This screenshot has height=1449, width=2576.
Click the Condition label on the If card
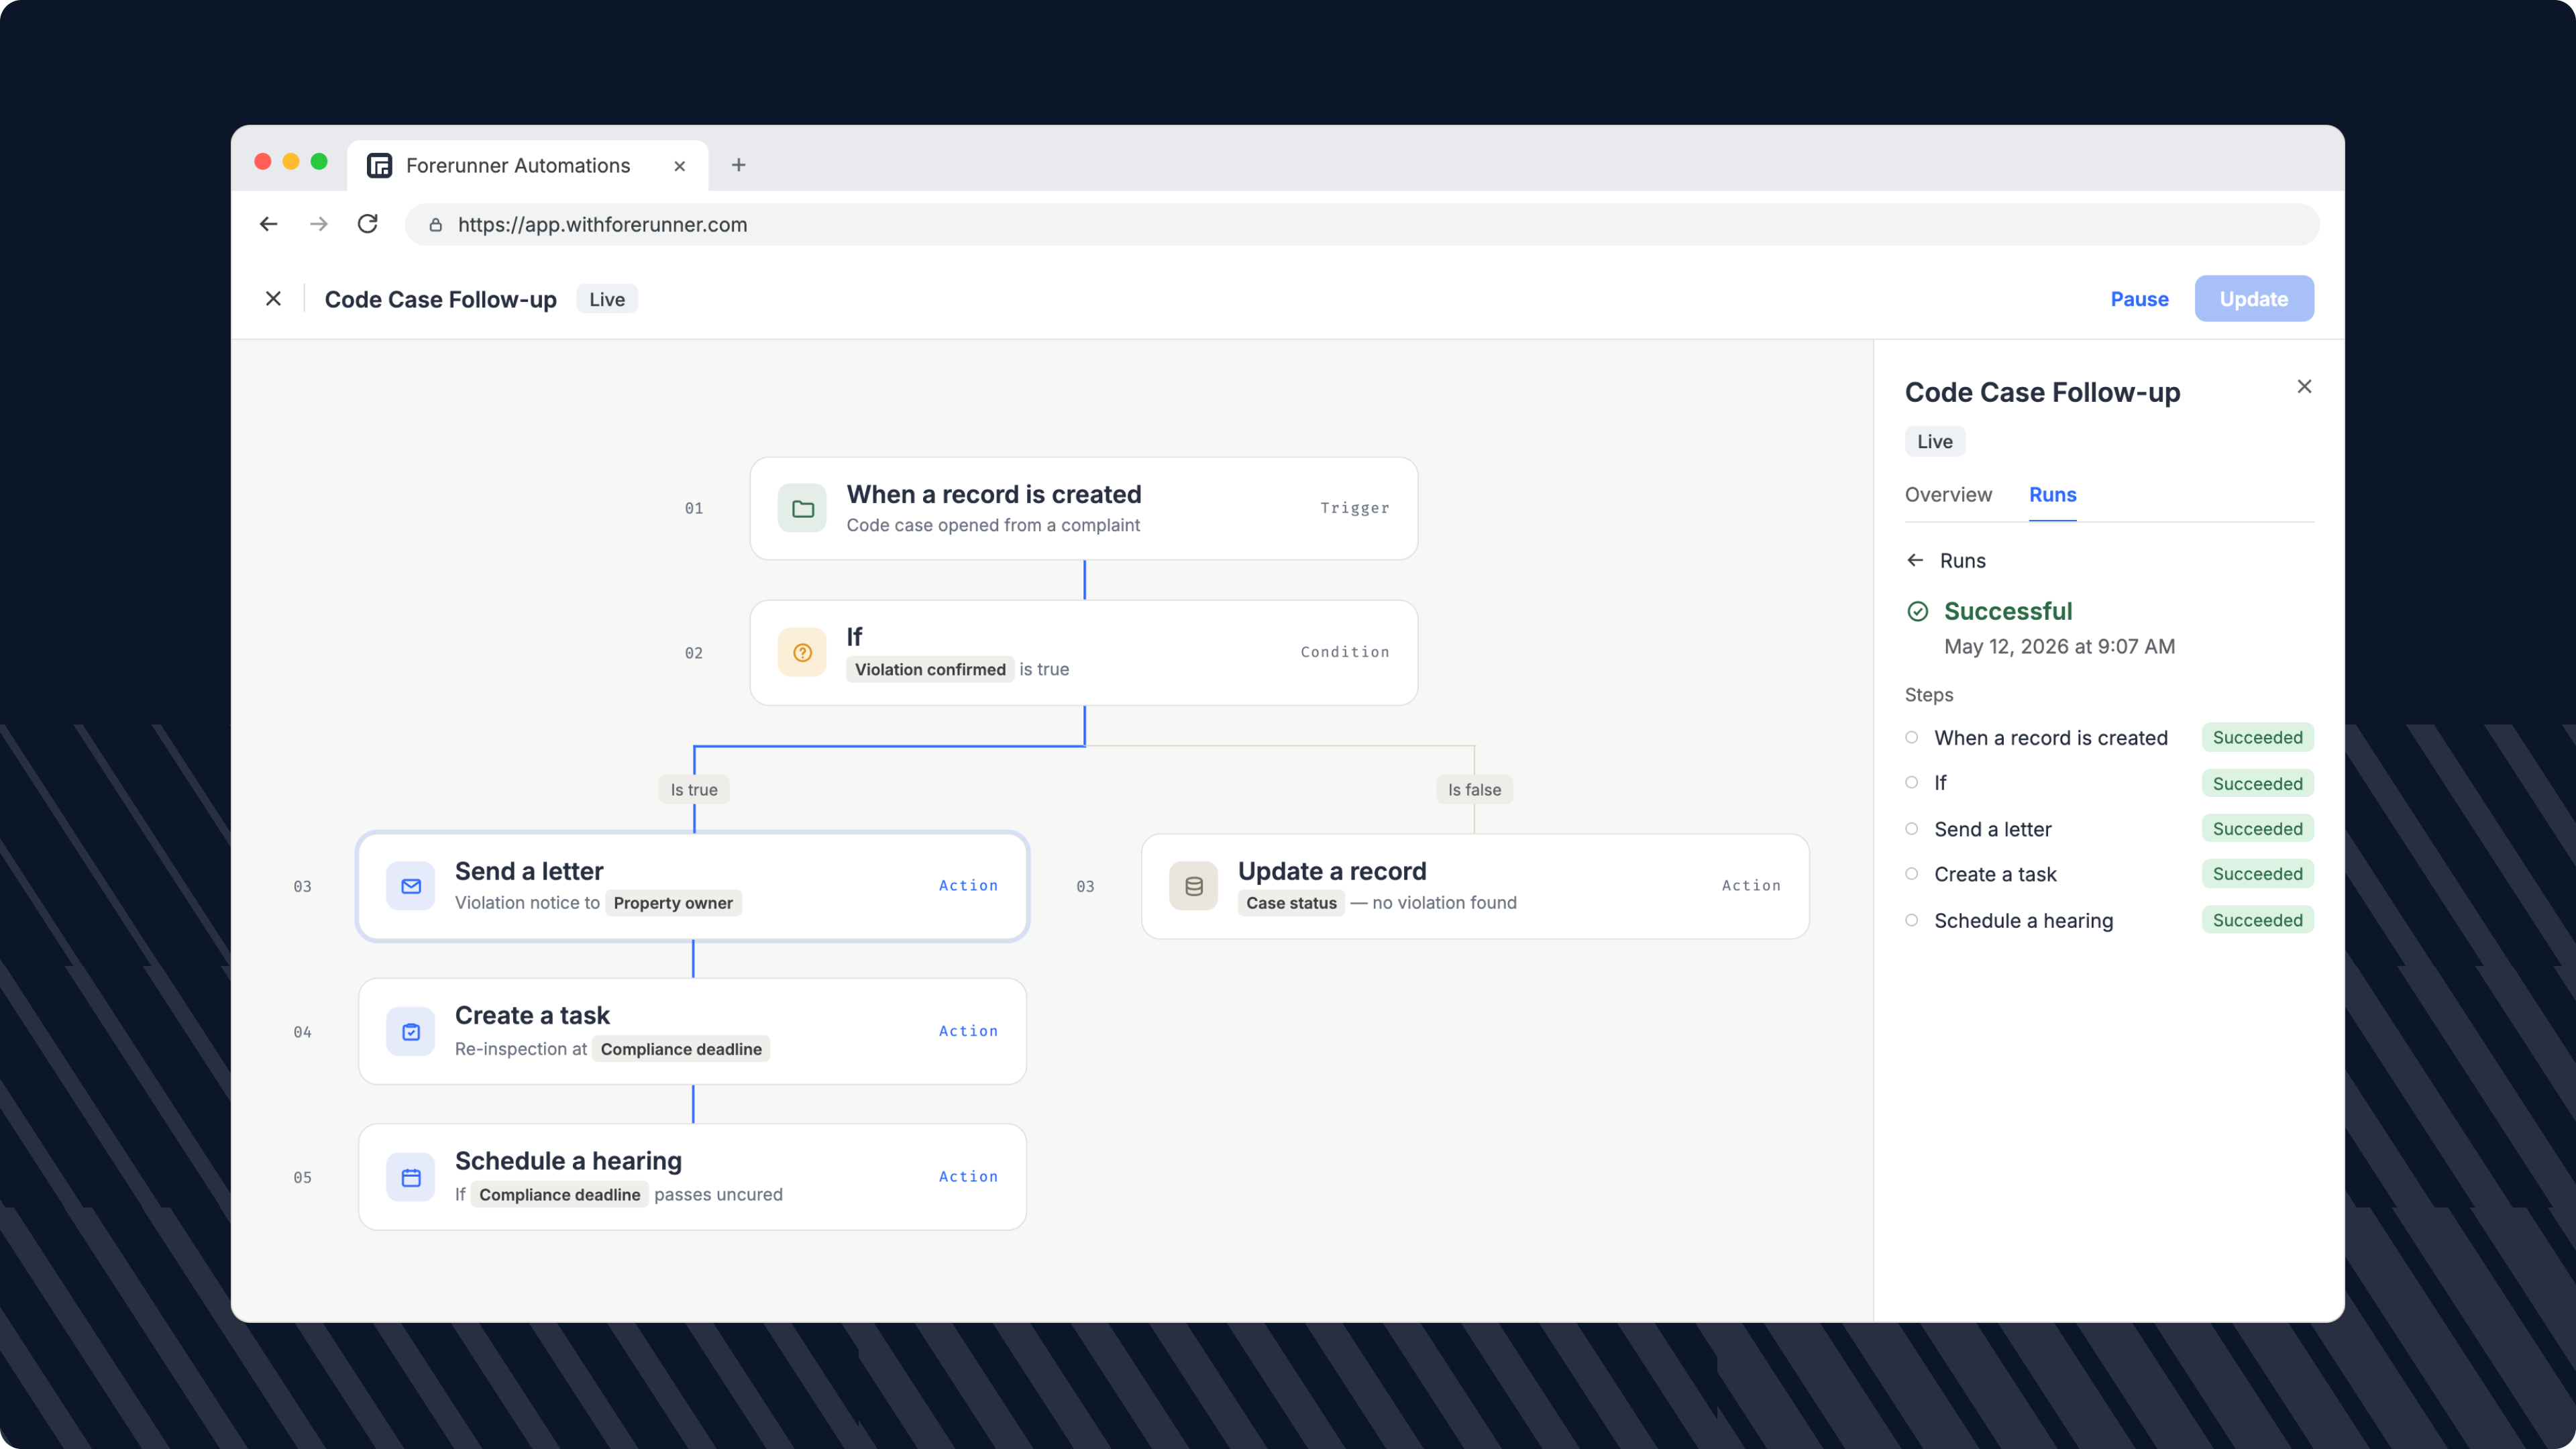tap(1345, 652)
